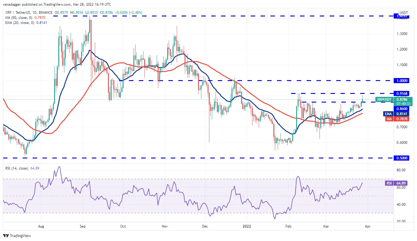Select the 2022 marker on time axis
This screenshot has height=241, width=417.
(247, 227)
